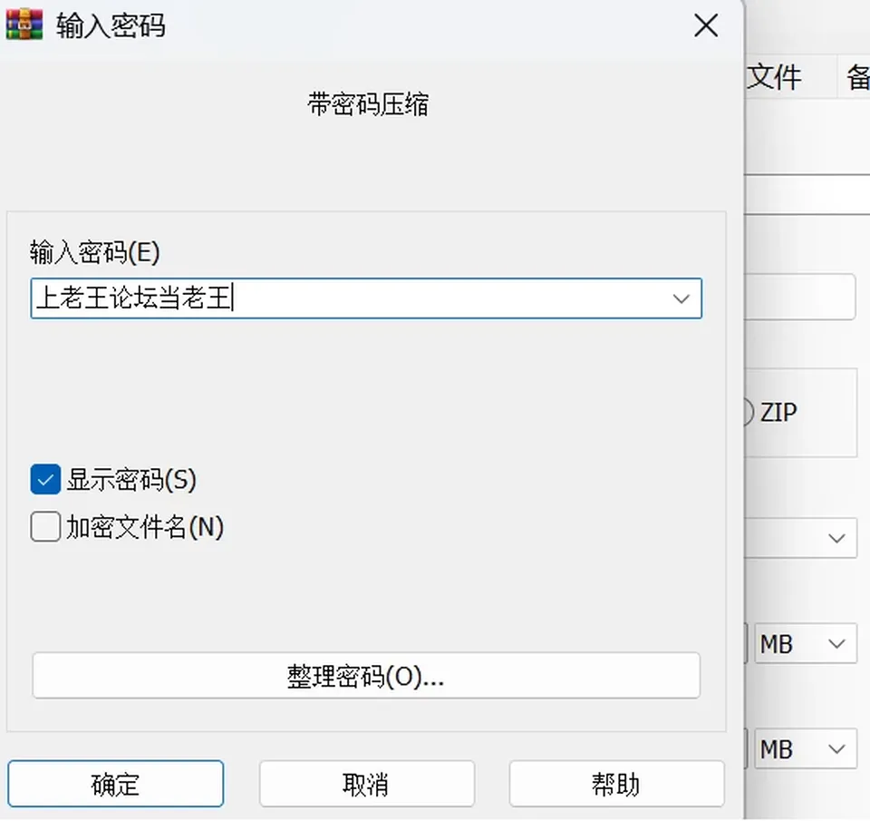The image size is (870, 821).
Task: Switch to the partially visible 备 tab
Action: click(858, 76)
